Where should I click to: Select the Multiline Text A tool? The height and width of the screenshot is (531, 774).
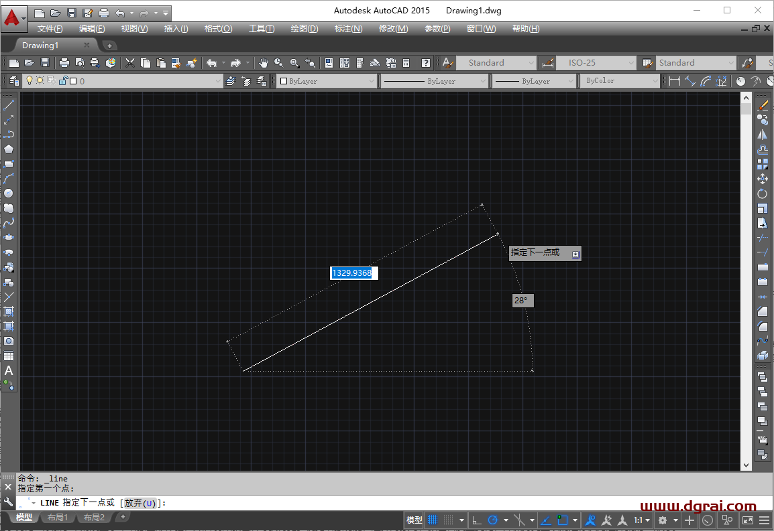(x=9, y=370)
